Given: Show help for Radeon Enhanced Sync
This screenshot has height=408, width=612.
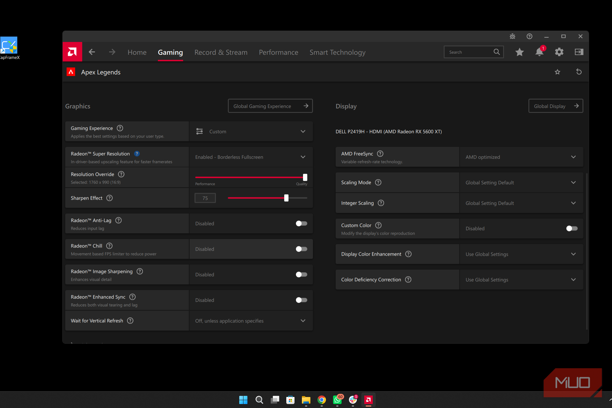Looking at the screenshot, I should pyautogui.click(x=132, y=297).
